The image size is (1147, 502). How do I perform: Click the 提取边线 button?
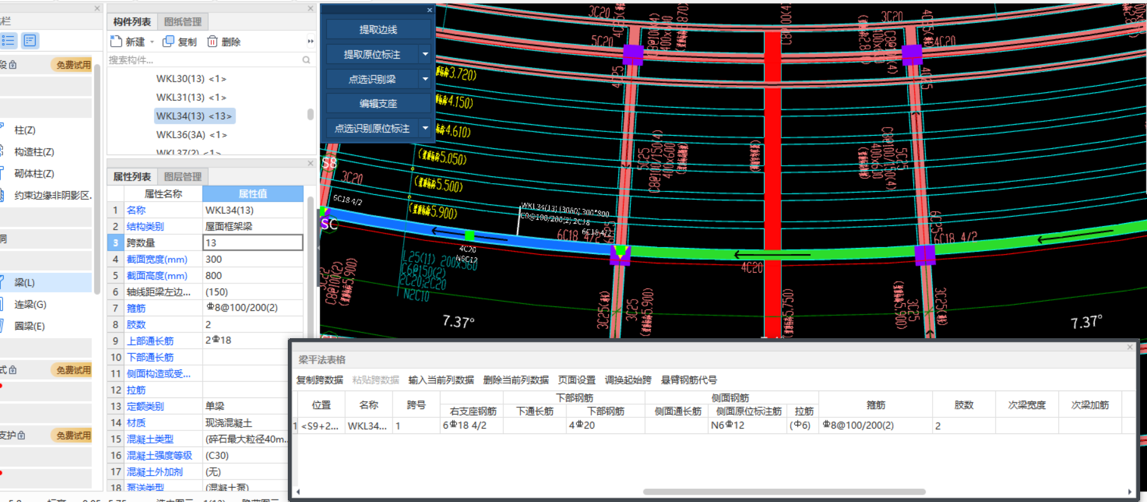tap(378, 29)
